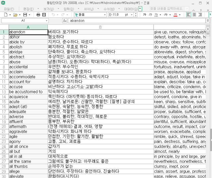Screen dimensions: 212x178
Task: Open the red font color dropdown arrow
Action: click(x=180, y=15)
